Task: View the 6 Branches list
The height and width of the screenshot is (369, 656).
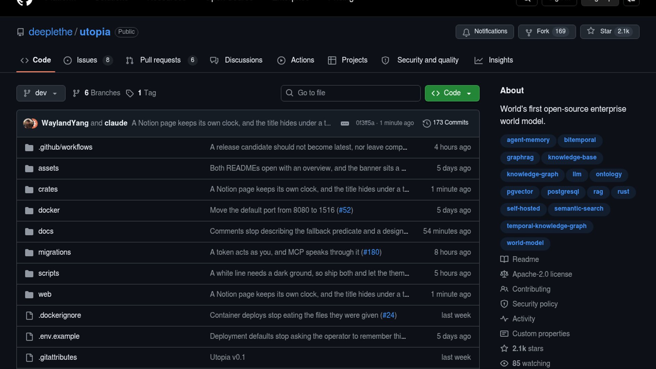Action: click(97, 93)
